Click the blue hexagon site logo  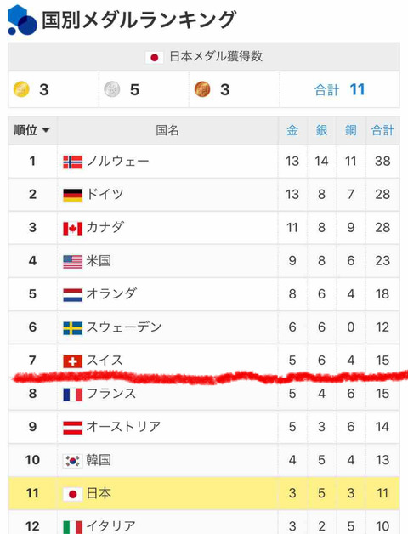[22, 20]
